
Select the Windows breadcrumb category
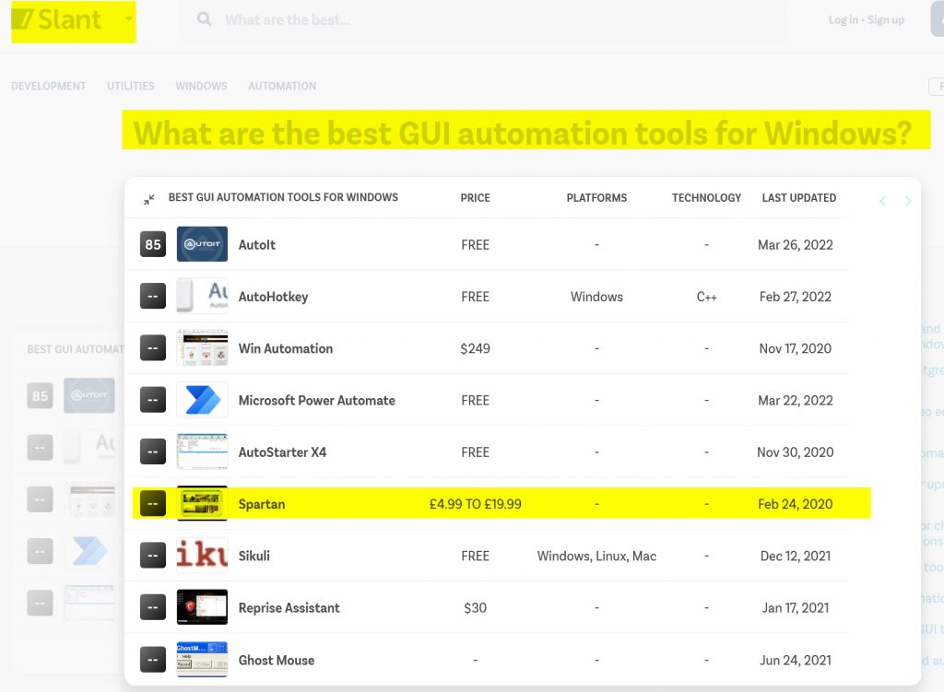point(201,86)
